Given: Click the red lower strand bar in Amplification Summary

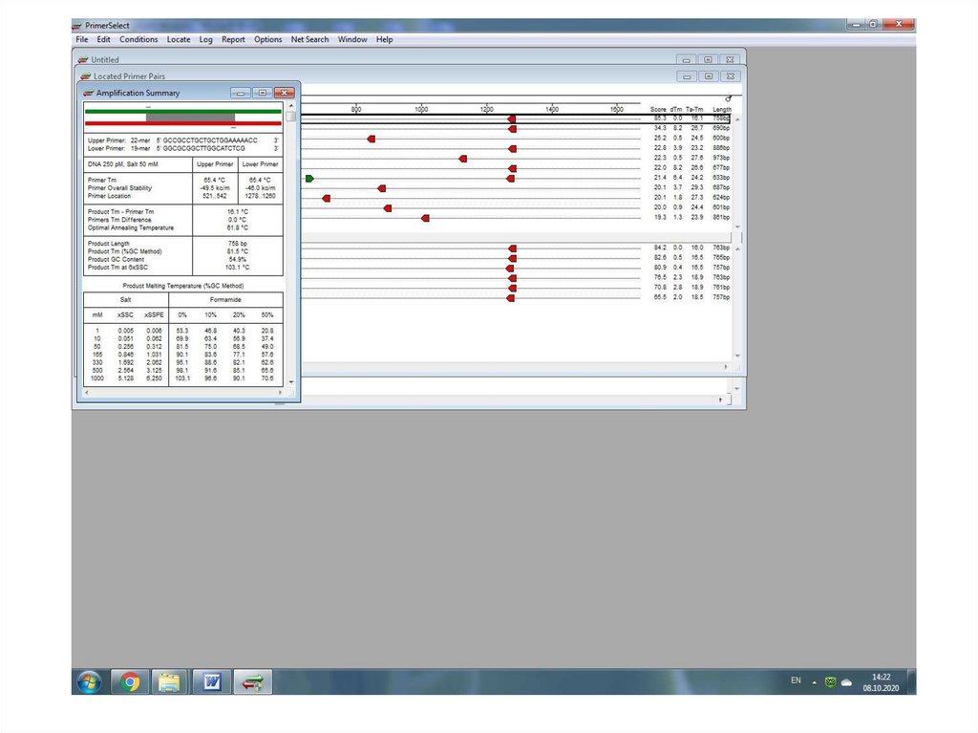Looking at the screenshot, I should tap(182, 123).
